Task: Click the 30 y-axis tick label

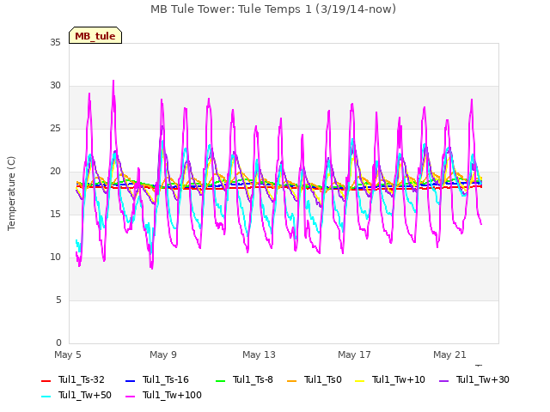Action: point(55,86)
